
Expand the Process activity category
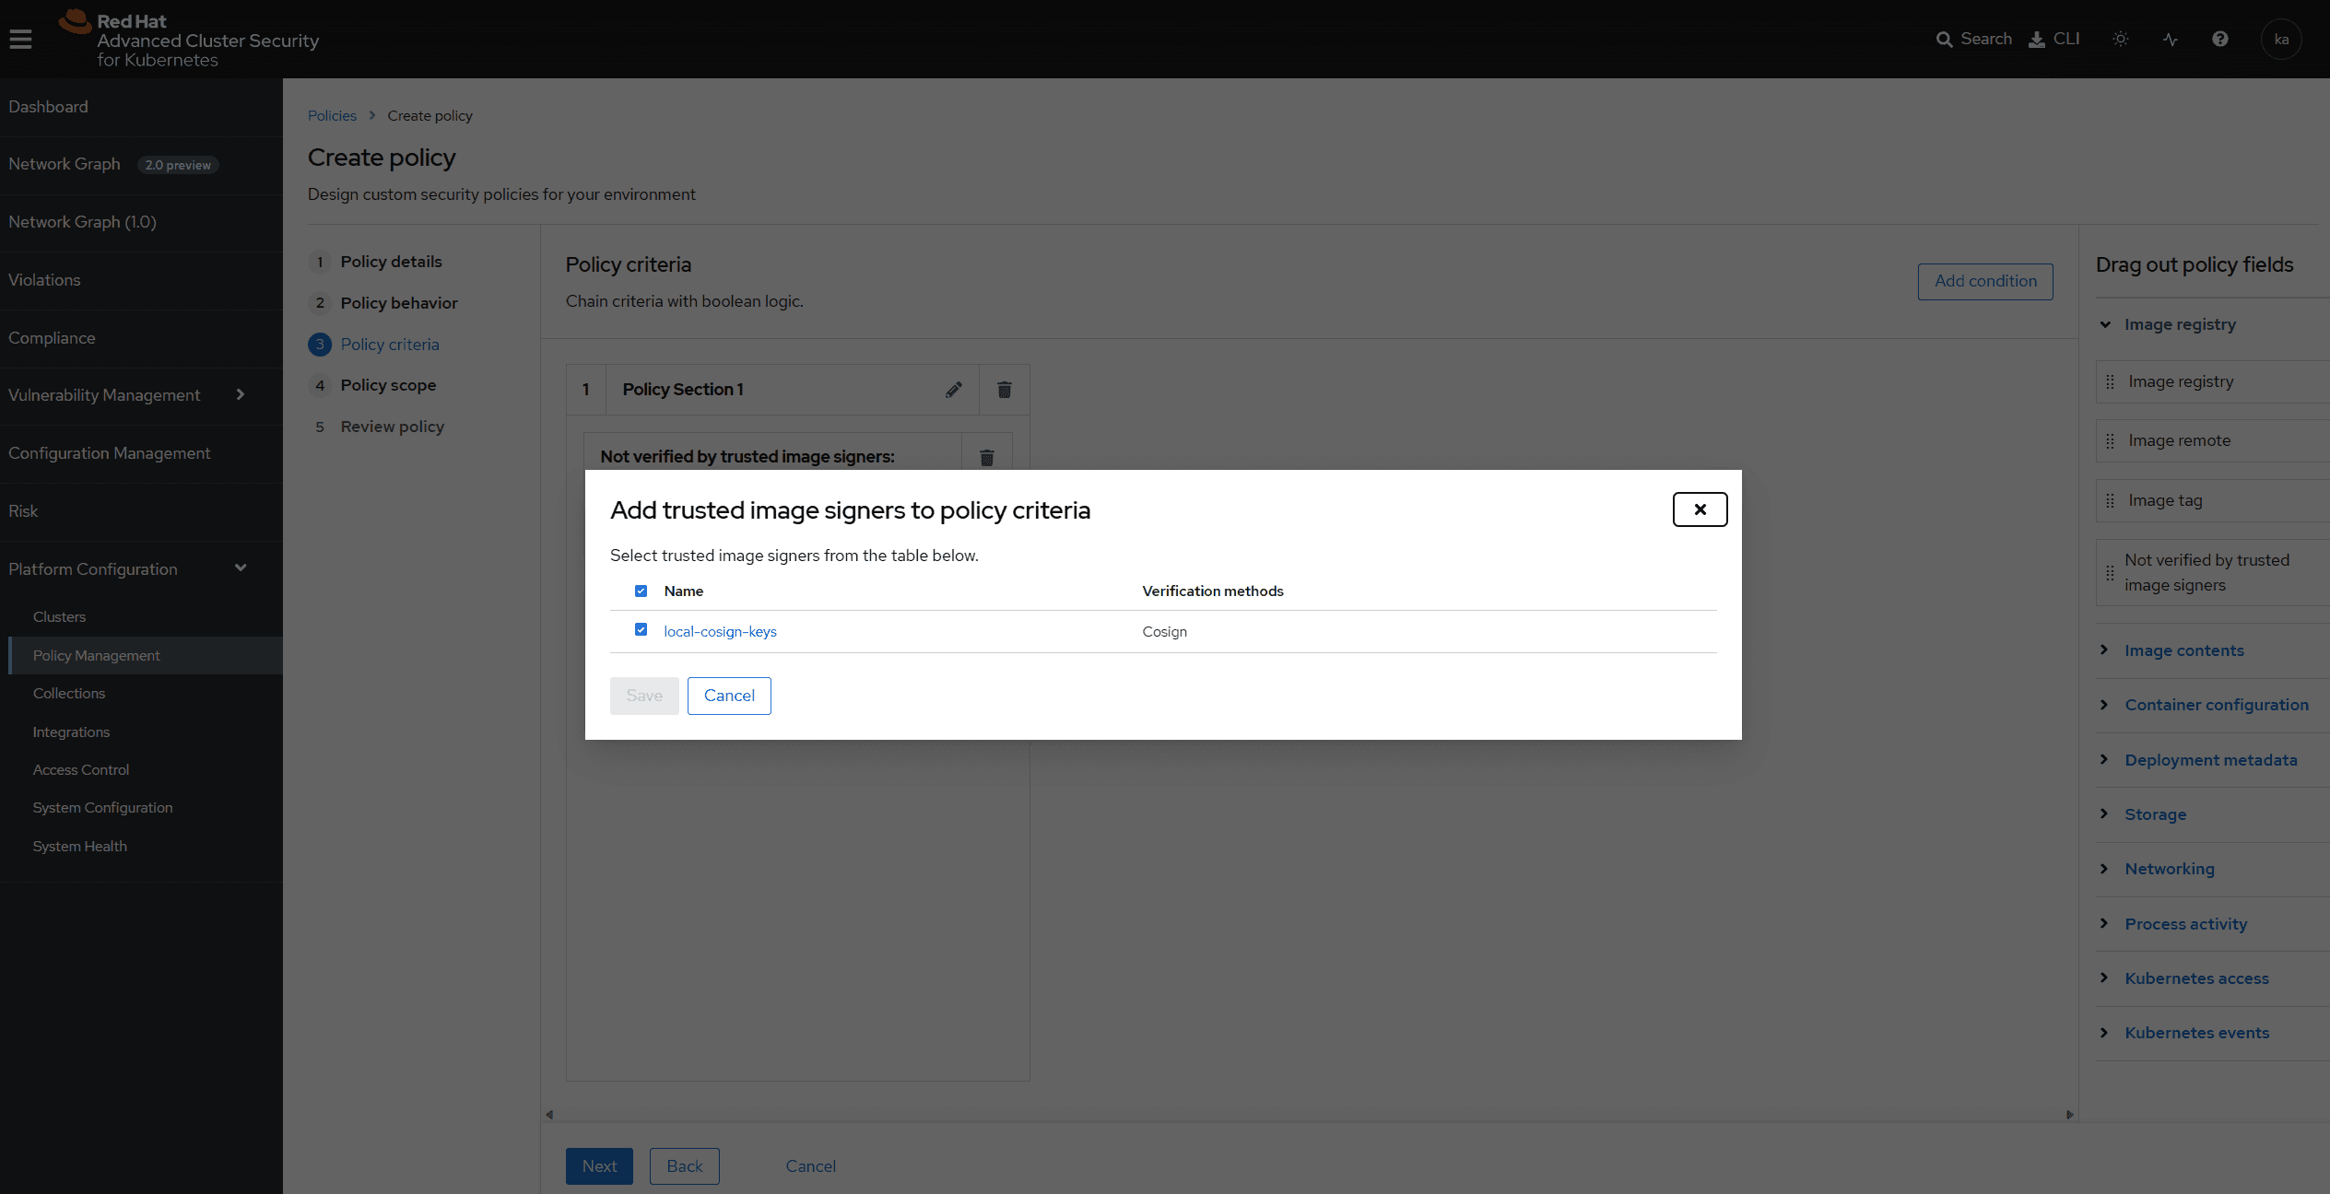2173,924
